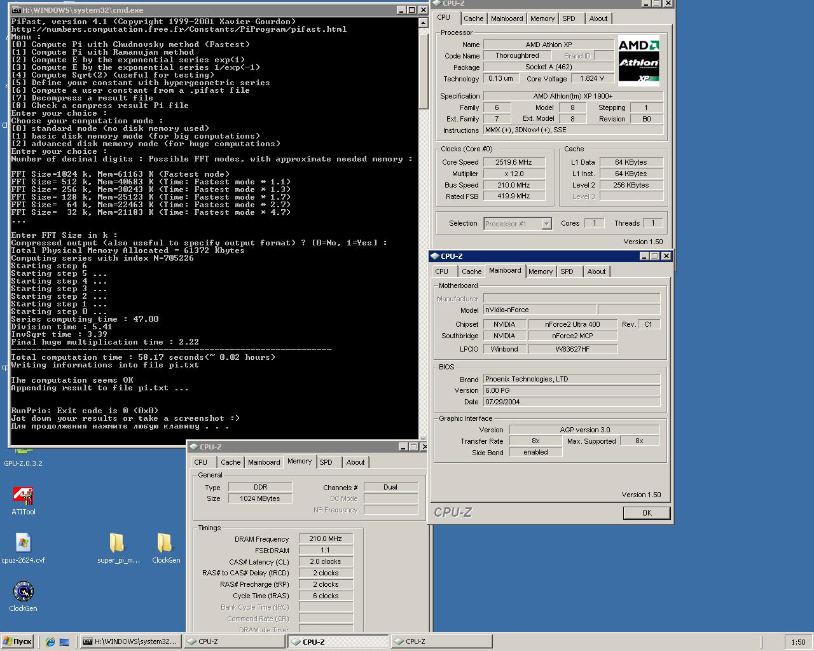Open CPU tab in Mainboard CPU-Z window

coord(442,271)
